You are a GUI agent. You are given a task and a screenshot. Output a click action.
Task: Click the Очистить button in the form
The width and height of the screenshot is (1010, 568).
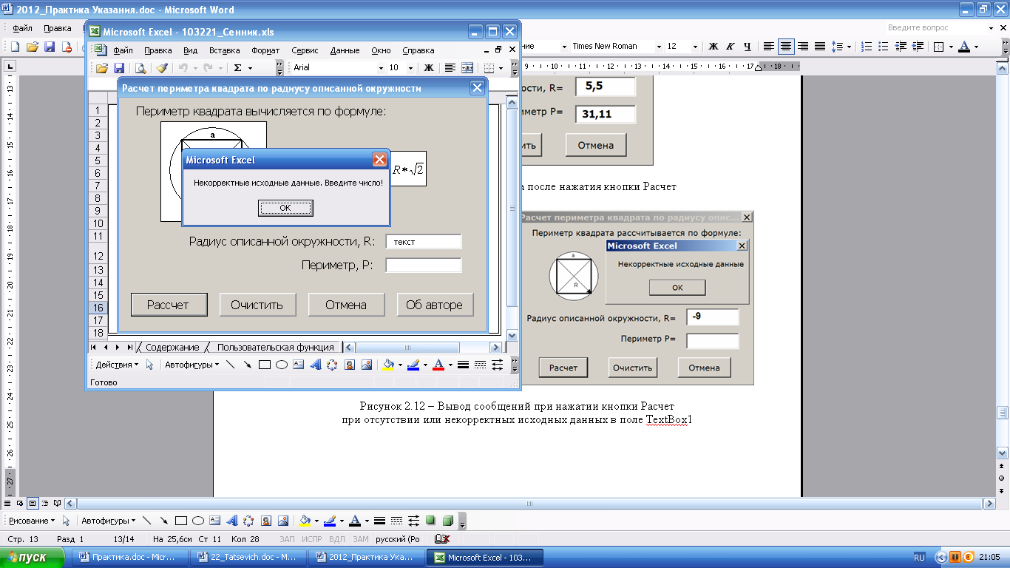[257, 305]
